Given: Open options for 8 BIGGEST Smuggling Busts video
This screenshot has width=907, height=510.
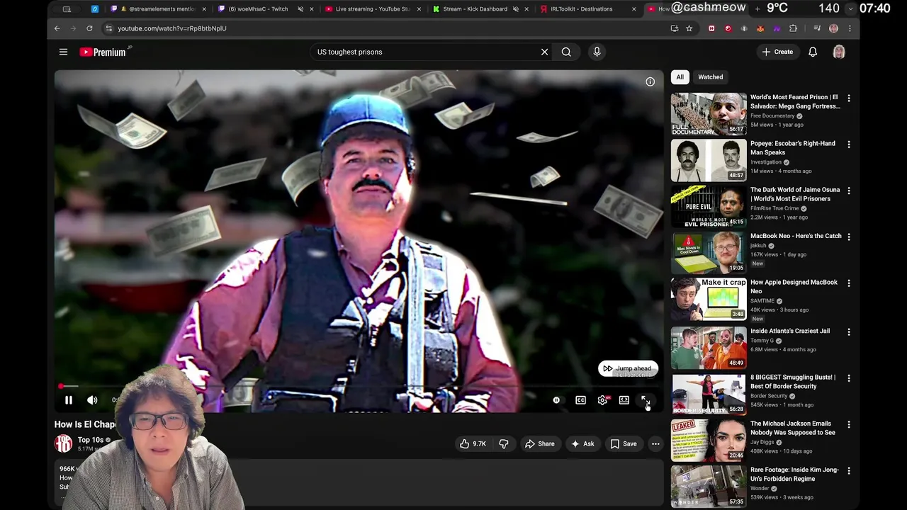Looking at the screenshot, I should pyautogui.click(x=849, y=378).
